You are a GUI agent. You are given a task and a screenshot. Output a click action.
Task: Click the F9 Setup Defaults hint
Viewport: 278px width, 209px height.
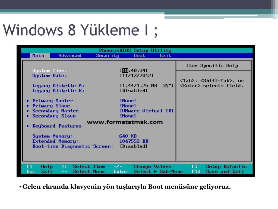pyautogui.click(x=219, y=167)
